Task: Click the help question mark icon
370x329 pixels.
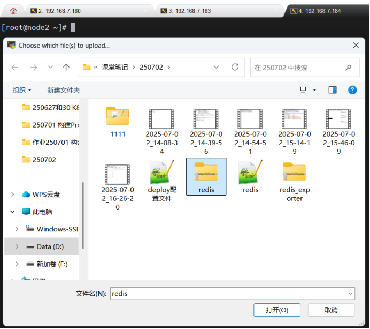Action: point(352,90)
